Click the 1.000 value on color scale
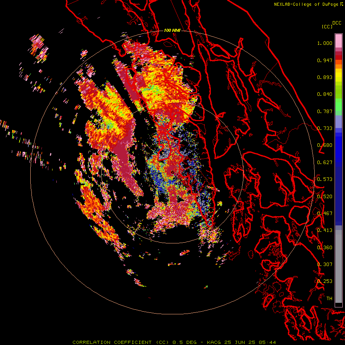The height and width of the screenshot is (345, 345). click(325, 43)
